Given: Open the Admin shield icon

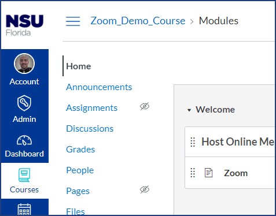Looking at the screenshot, I should click(24, 103).
